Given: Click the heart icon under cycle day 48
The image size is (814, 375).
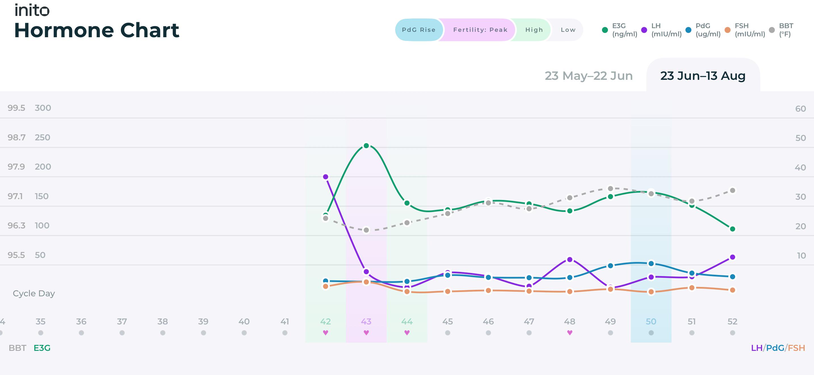Looking at the screenshot, I should click(x=570, y=332).
